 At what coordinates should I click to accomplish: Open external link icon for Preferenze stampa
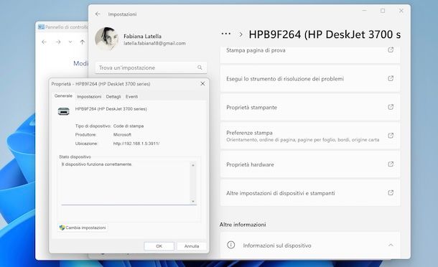point(391,136)
